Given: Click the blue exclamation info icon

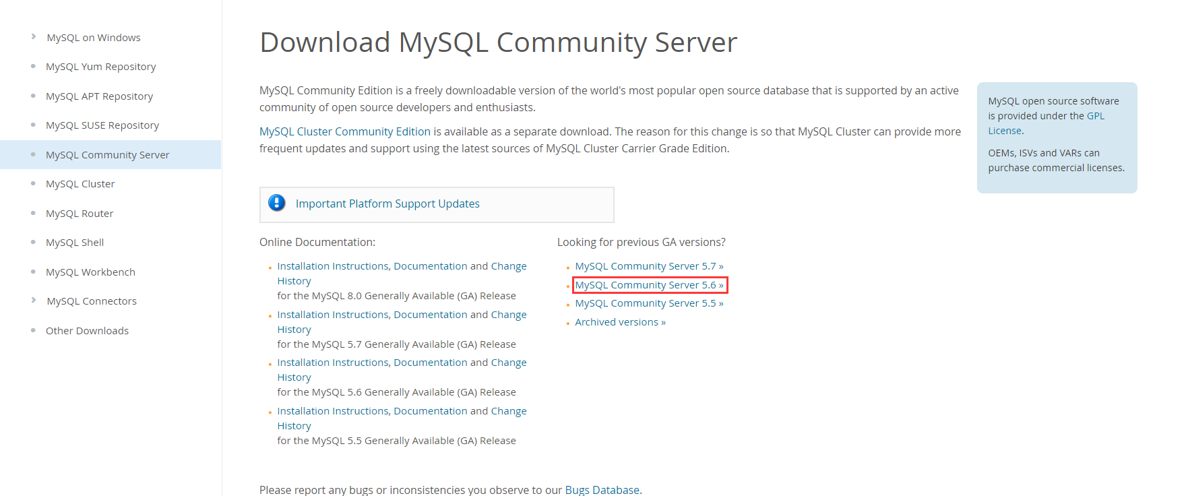Looking at the screenshot, I should [277, 203].
